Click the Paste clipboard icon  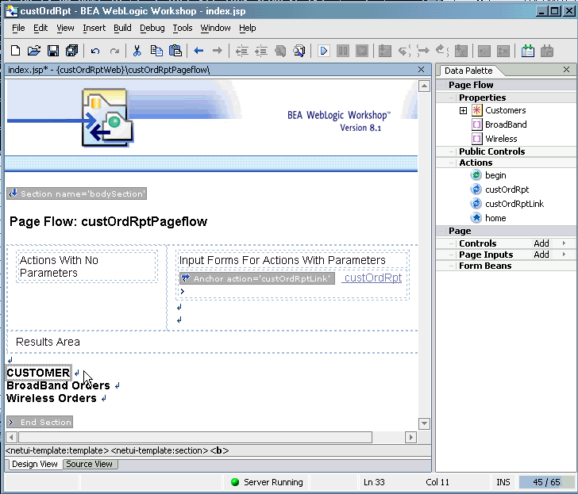pos(175,51)
